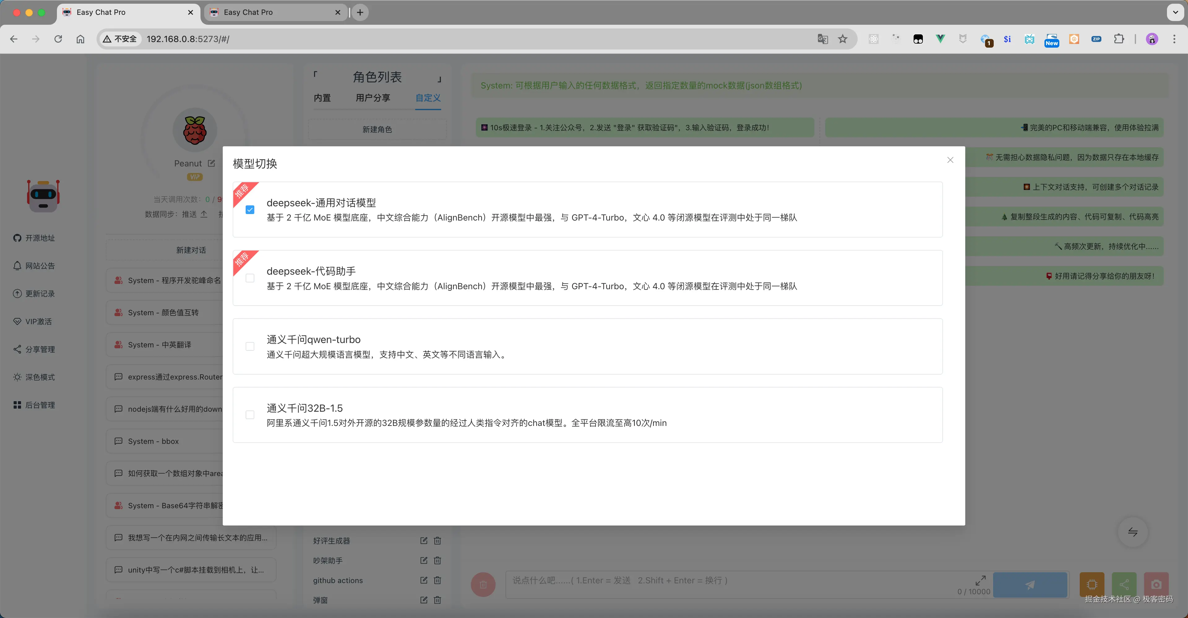Screen dimensions: 1188x618
Task: Open the browser tab search chevron
Action: click(1175, 12)
